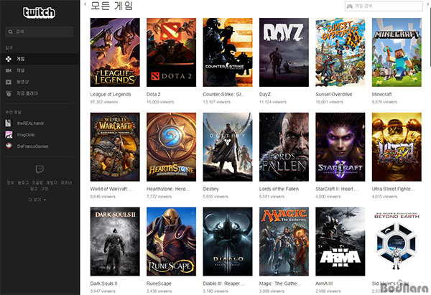Click the Lords of the Fallen title link
Screen dimensions: 431x295
pos(279,189)
